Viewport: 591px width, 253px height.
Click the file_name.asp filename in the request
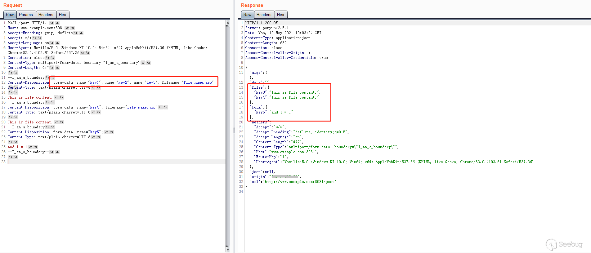(198, 82)
